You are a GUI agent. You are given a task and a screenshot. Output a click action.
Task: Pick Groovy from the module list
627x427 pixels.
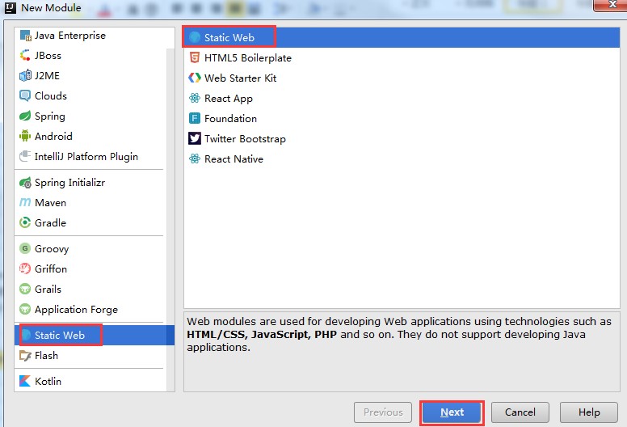52,249
